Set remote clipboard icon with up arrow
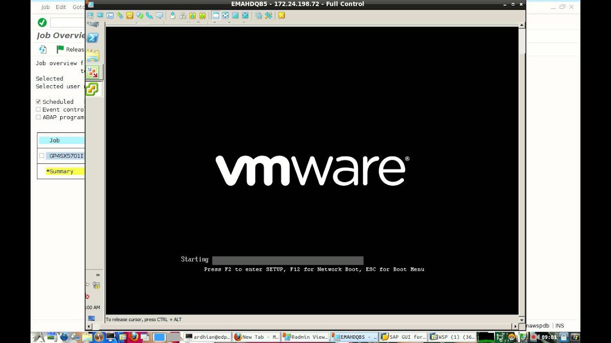 202,15
